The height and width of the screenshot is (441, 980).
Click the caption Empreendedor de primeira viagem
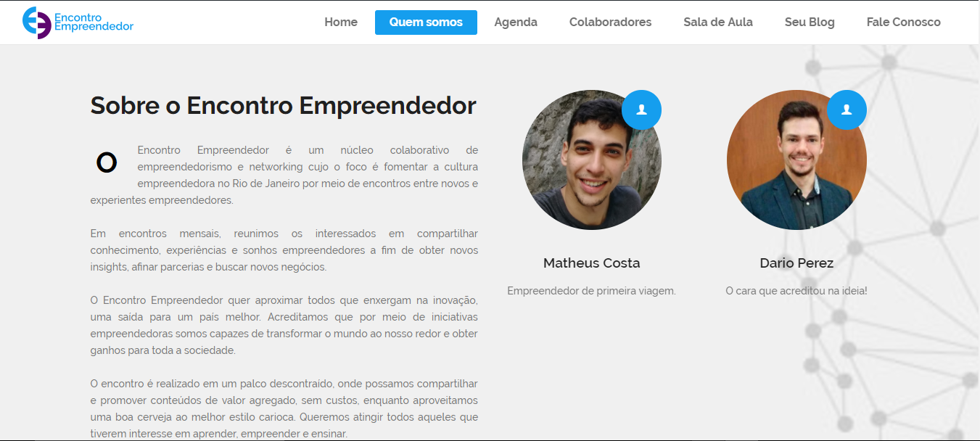pyautogui.click(x=592, y=291)
